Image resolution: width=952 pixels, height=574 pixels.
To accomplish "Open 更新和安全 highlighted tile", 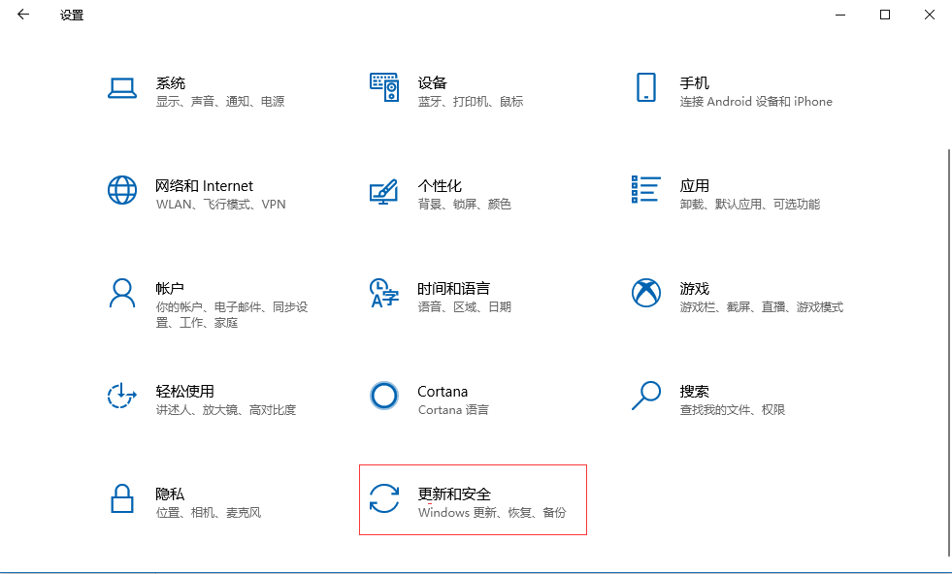I will coord(473,499).
